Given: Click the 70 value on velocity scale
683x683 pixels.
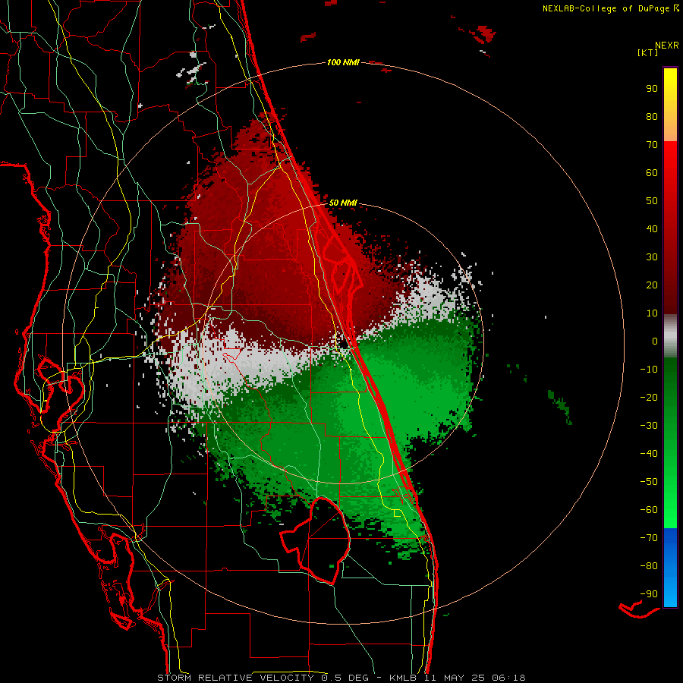Looking at the screenshot, I should coord(652,145).
